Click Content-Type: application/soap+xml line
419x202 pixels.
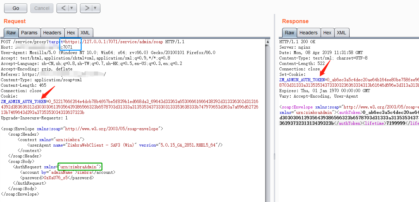point(42,80)
